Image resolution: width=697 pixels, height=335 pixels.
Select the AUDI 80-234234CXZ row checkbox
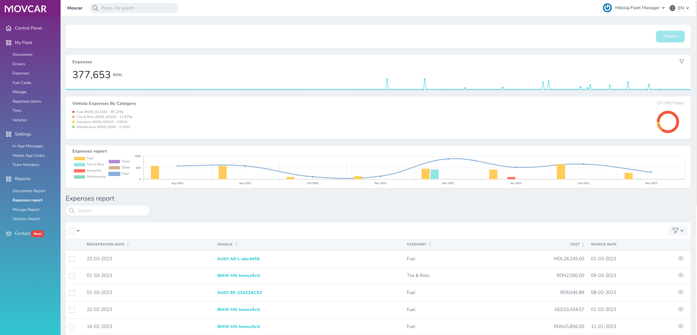72,293
